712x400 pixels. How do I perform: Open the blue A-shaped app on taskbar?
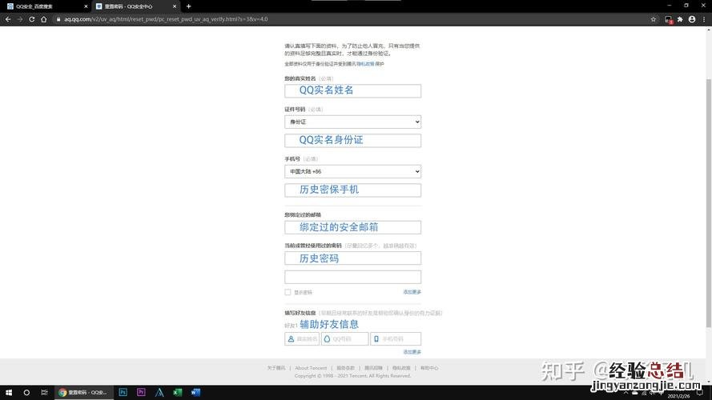click(x=159, y=392)
